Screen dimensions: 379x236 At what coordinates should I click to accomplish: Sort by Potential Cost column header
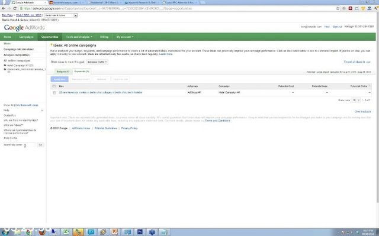(x=286, y=86)
